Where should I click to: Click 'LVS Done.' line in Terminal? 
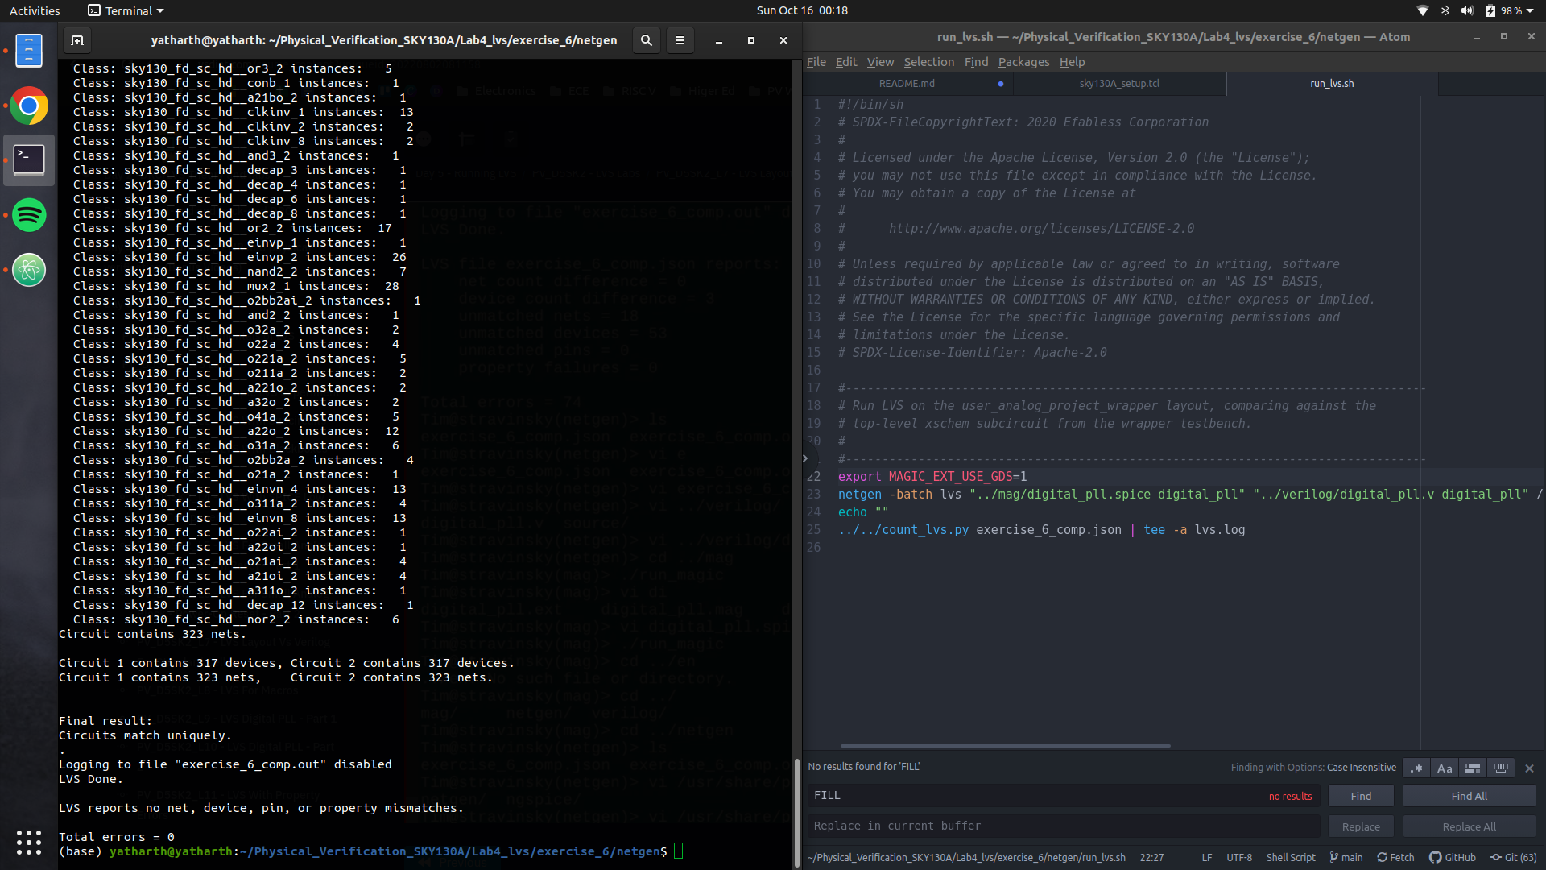pos(91,779)
